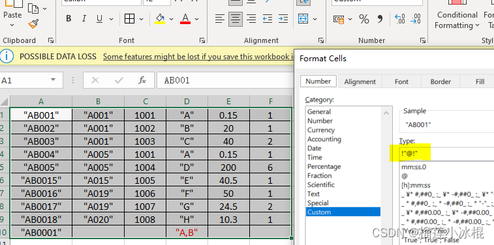Open Conditional Formatting menu
The height and width of the screenshot is (245, 494).
pos(457,20)
